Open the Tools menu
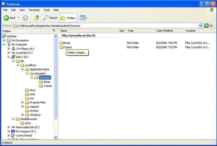Image resolution: width=217 pixels, height=146 pixels. [46, 10]
